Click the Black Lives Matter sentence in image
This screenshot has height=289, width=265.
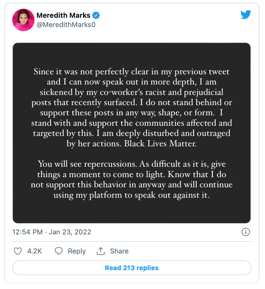(160, 144)
